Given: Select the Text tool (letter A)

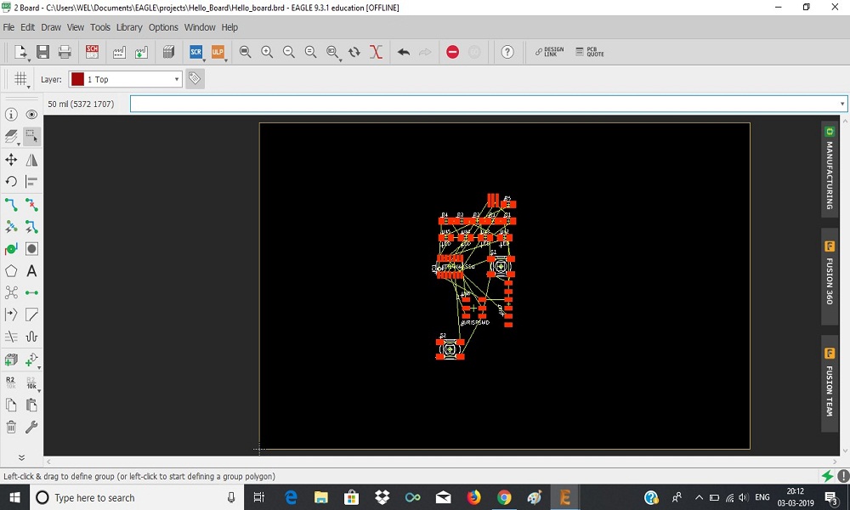Looking at the screenshot, I should (31, 270).
